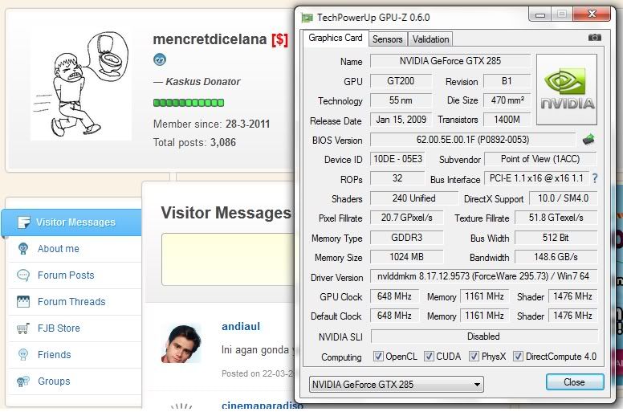Click the Texture Fillrate 51.8 GTexel/s value
Image resolution: width=623 pixels, height=416 pixels.
coord(556,218)
